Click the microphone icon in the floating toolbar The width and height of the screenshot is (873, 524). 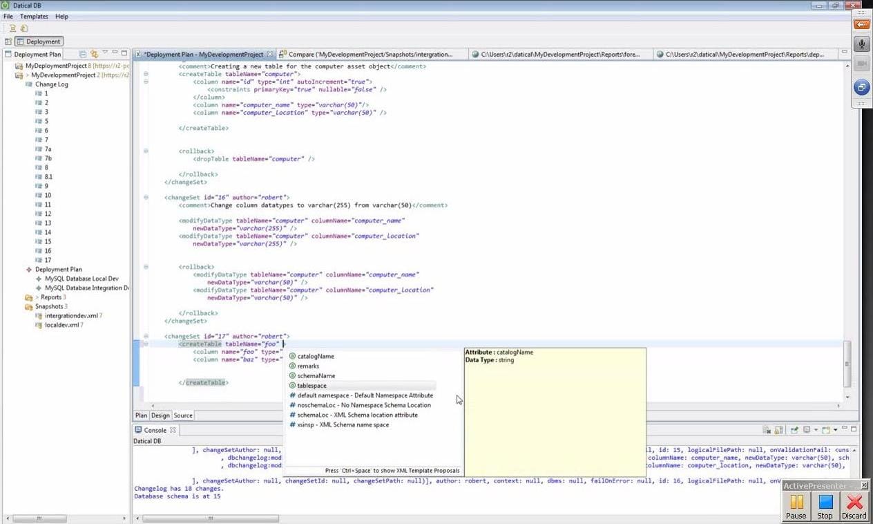click(861, 44)
